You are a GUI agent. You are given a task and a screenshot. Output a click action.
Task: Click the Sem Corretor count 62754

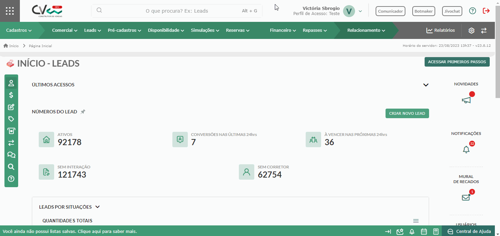(x=270, y=175)
